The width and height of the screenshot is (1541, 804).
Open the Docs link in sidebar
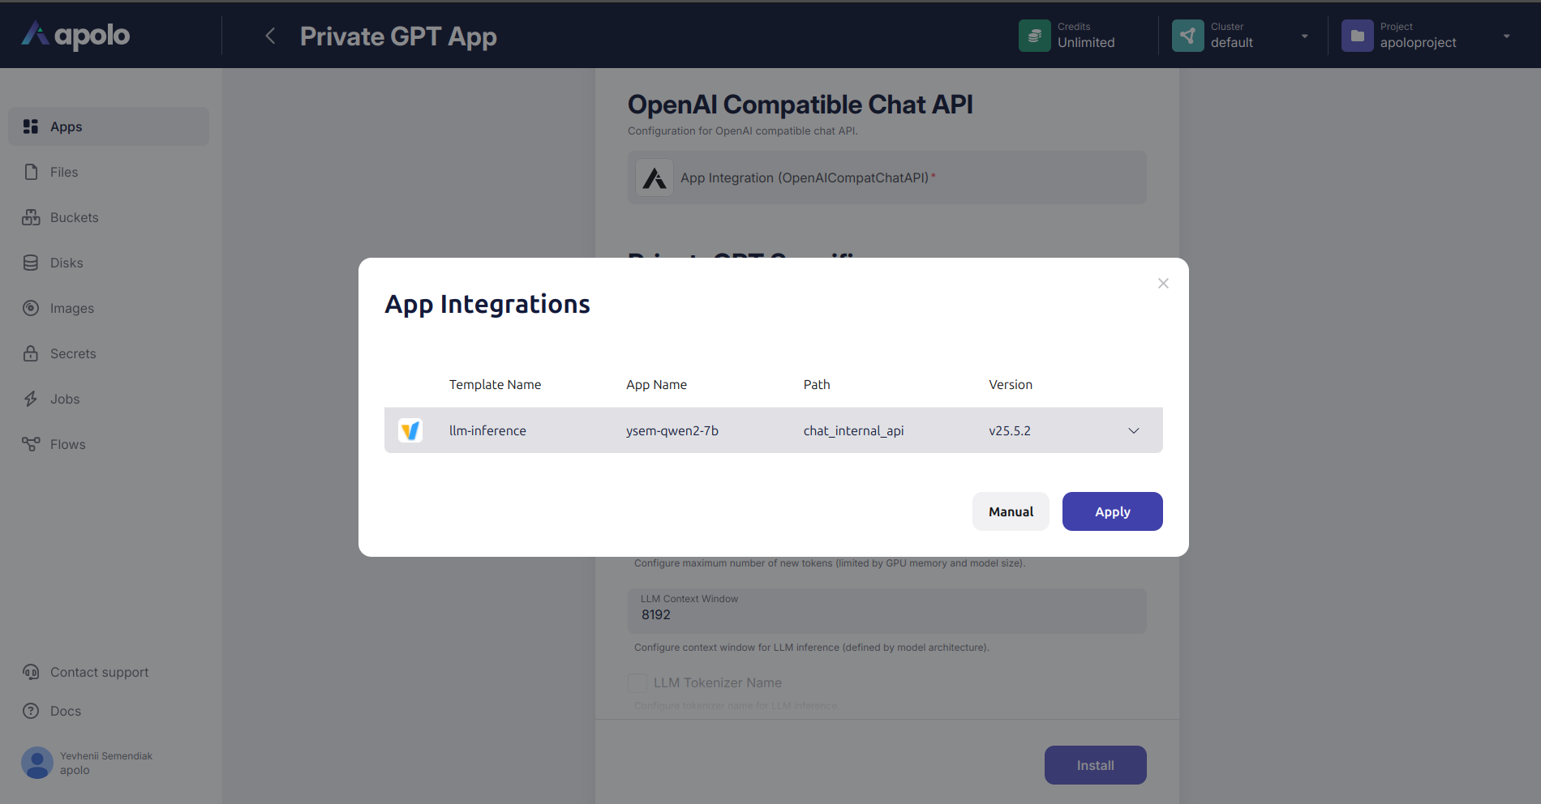coord(66,711)
